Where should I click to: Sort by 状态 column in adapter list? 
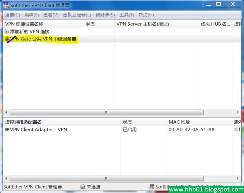coord(144,122)
